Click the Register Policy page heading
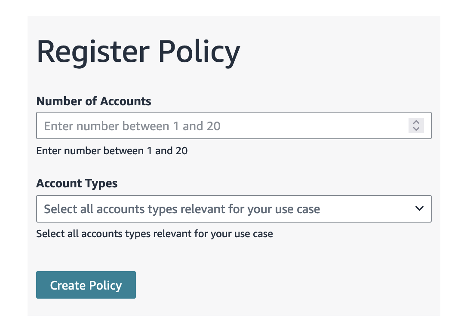The image size is (461, 336). click(138, 51)
